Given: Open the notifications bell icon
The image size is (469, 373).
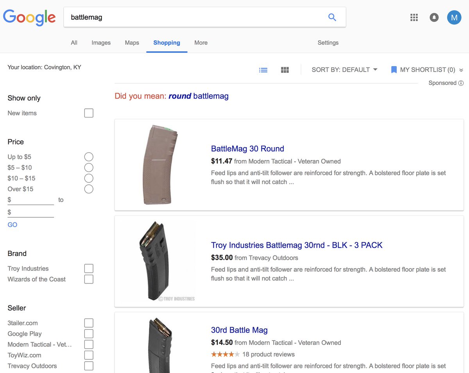Looking at the screenshot, I should pyautogui.click(x=434, y=17).
